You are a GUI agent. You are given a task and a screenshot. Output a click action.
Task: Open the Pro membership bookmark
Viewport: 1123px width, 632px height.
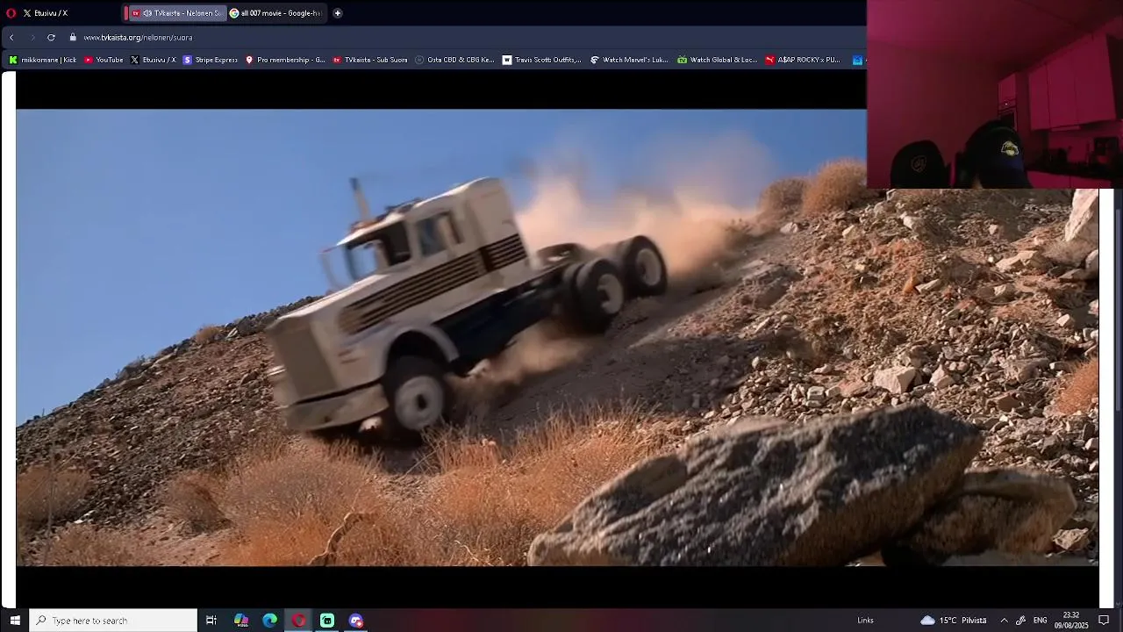click(x=285, y=60)
